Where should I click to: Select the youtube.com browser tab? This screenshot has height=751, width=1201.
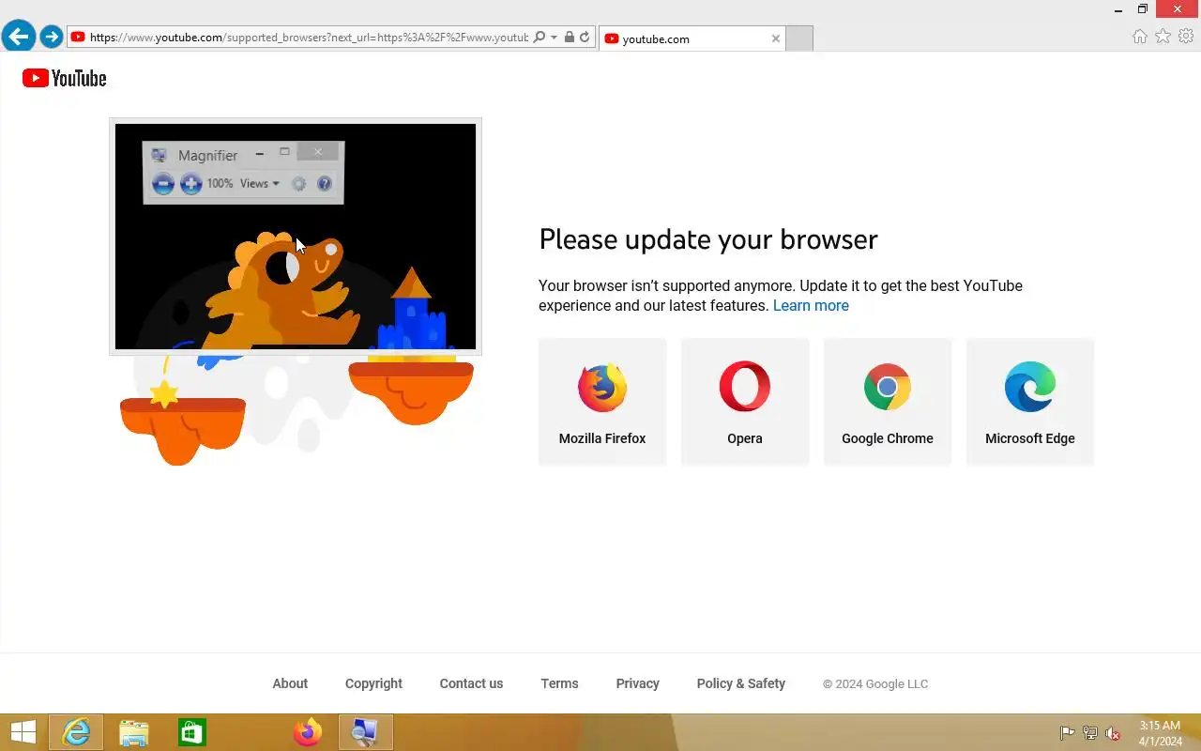pos(692,38)
